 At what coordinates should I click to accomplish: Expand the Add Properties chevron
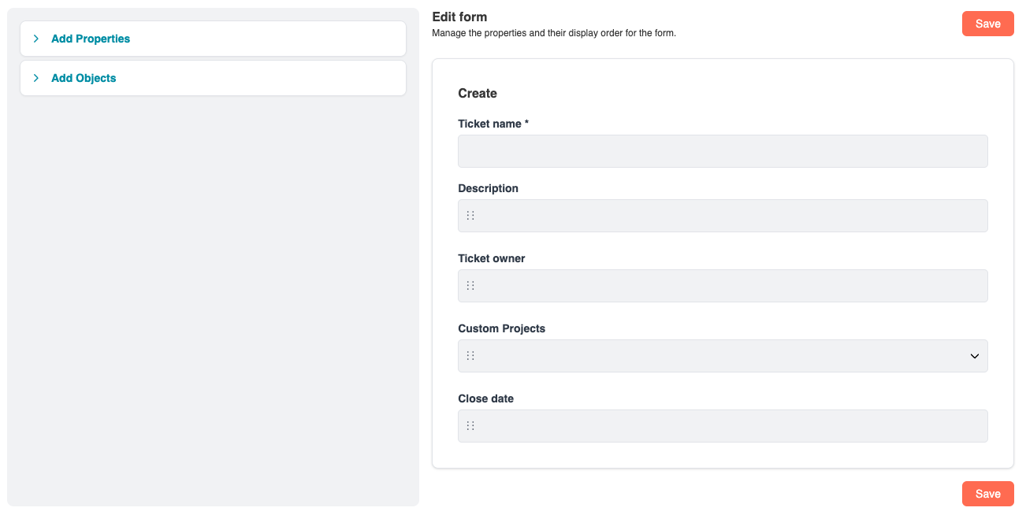pos(36,39)
